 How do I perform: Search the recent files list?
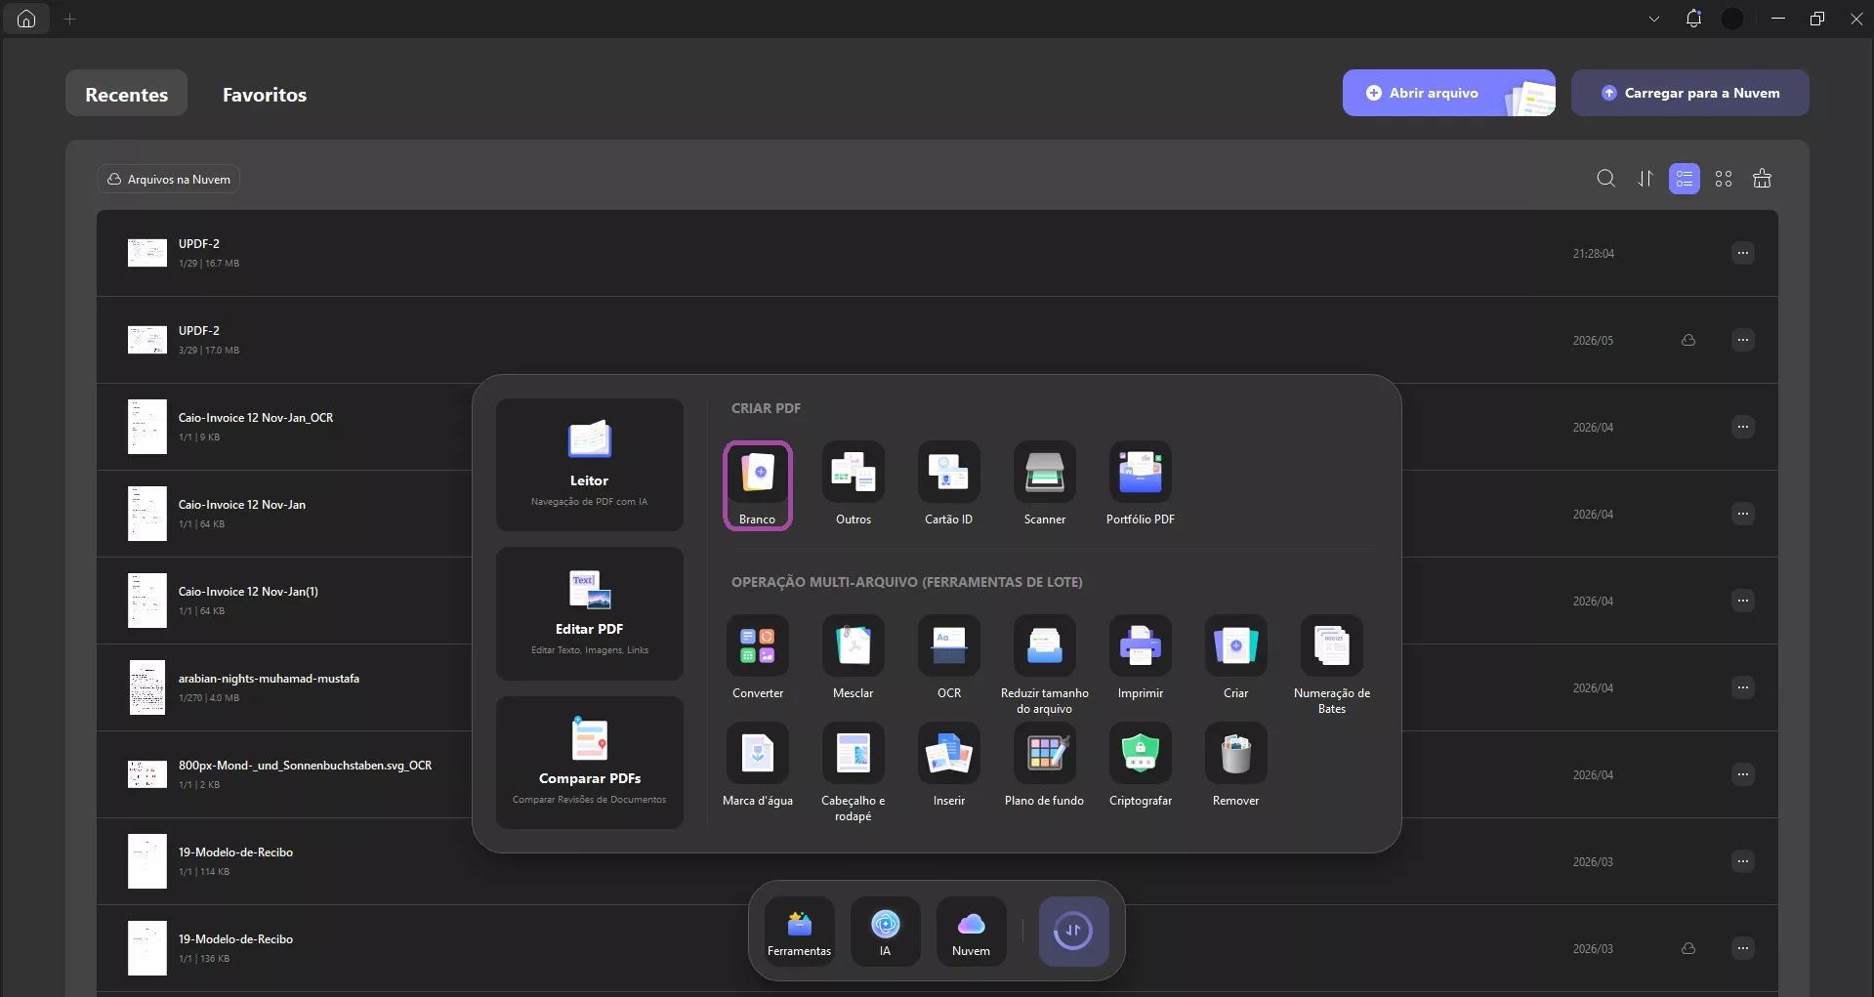click(1606, 179)
